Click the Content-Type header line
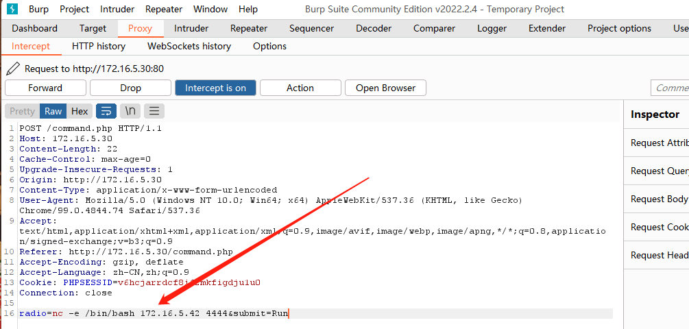Screen dimensions: 689x329 coord(148,190)
